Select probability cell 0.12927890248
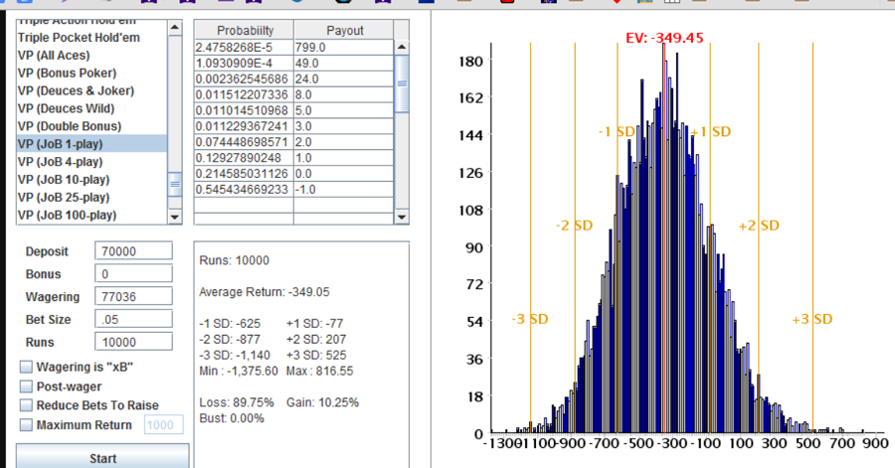895x468 pixels. pyautogui.click(x=244, y=158)
